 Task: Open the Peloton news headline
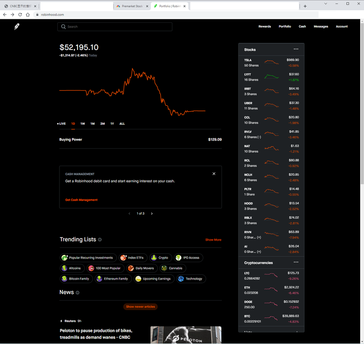coord(96,334)
